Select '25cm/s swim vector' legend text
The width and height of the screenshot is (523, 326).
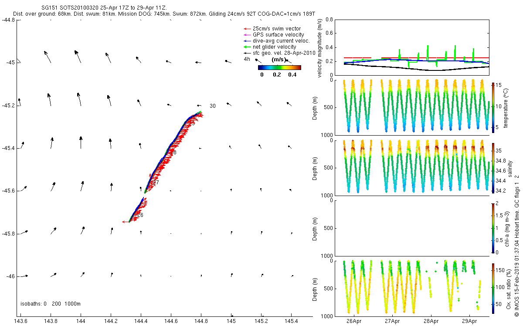click(x=276, y=29)
